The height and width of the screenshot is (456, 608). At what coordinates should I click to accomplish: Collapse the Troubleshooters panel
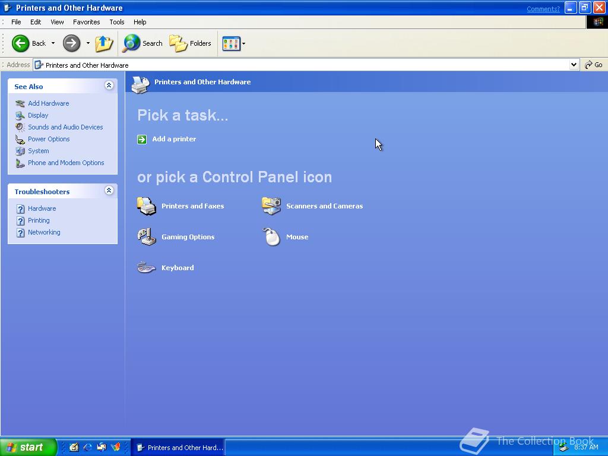109,190
